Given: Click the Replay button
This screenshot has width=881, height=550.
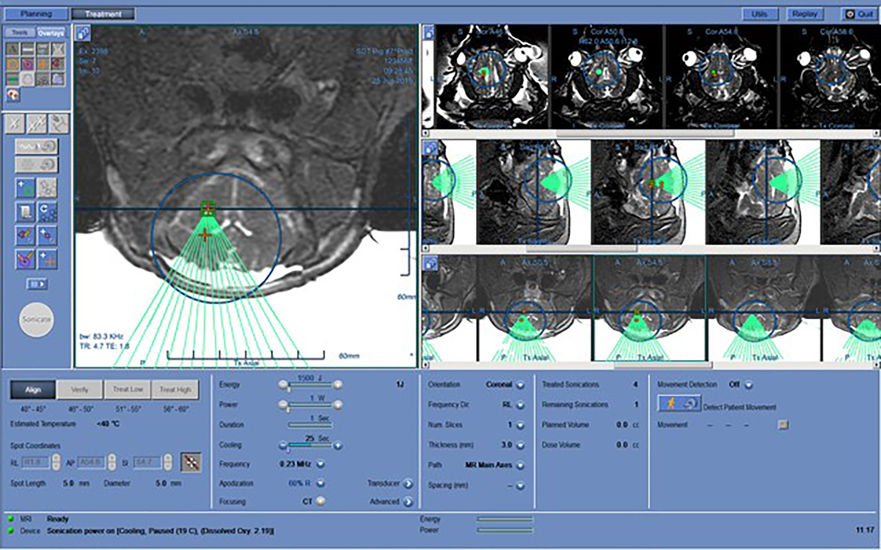Looking at the screenshot, I should [x=805, y=14].
